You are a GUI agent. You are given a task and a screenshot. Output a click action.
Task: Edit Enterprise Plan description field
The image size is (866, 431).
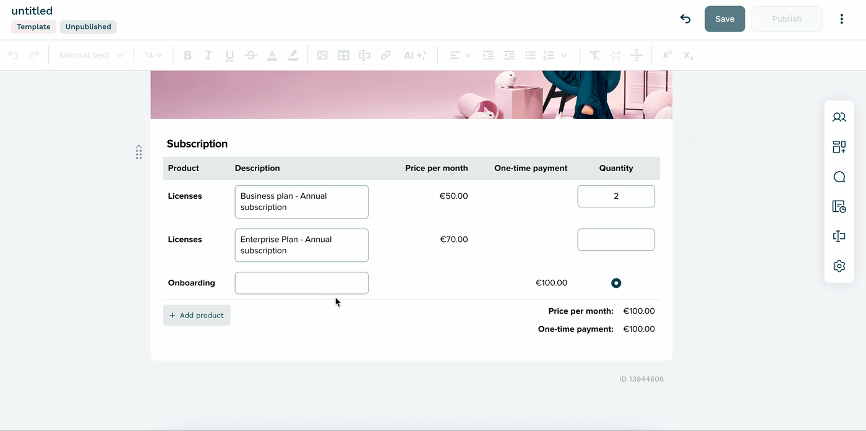pos(302,245)
